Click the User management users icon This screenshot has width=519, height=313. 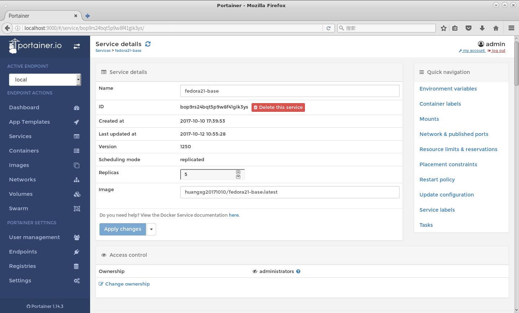pos(77,237)
